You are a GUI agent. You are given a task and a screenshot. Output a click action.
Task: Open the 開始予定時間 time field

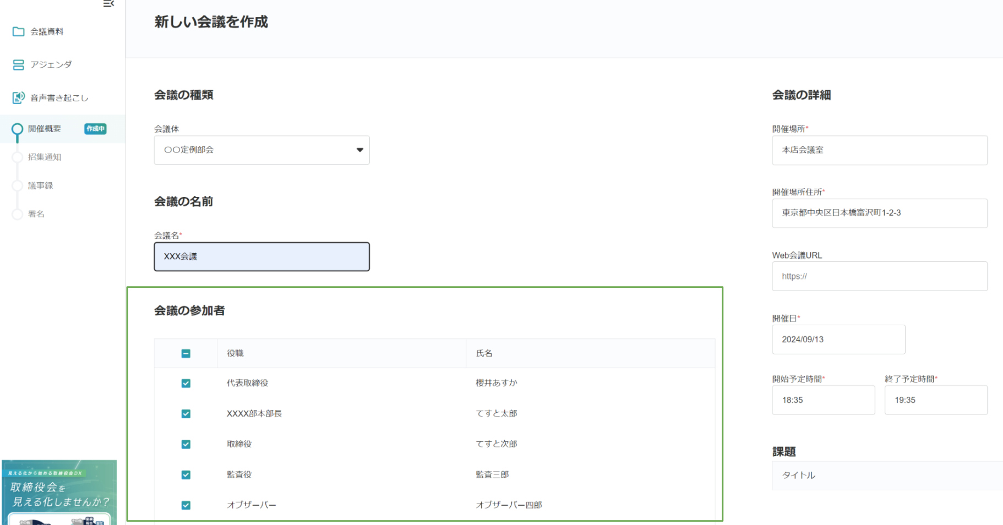pos(823,400)
